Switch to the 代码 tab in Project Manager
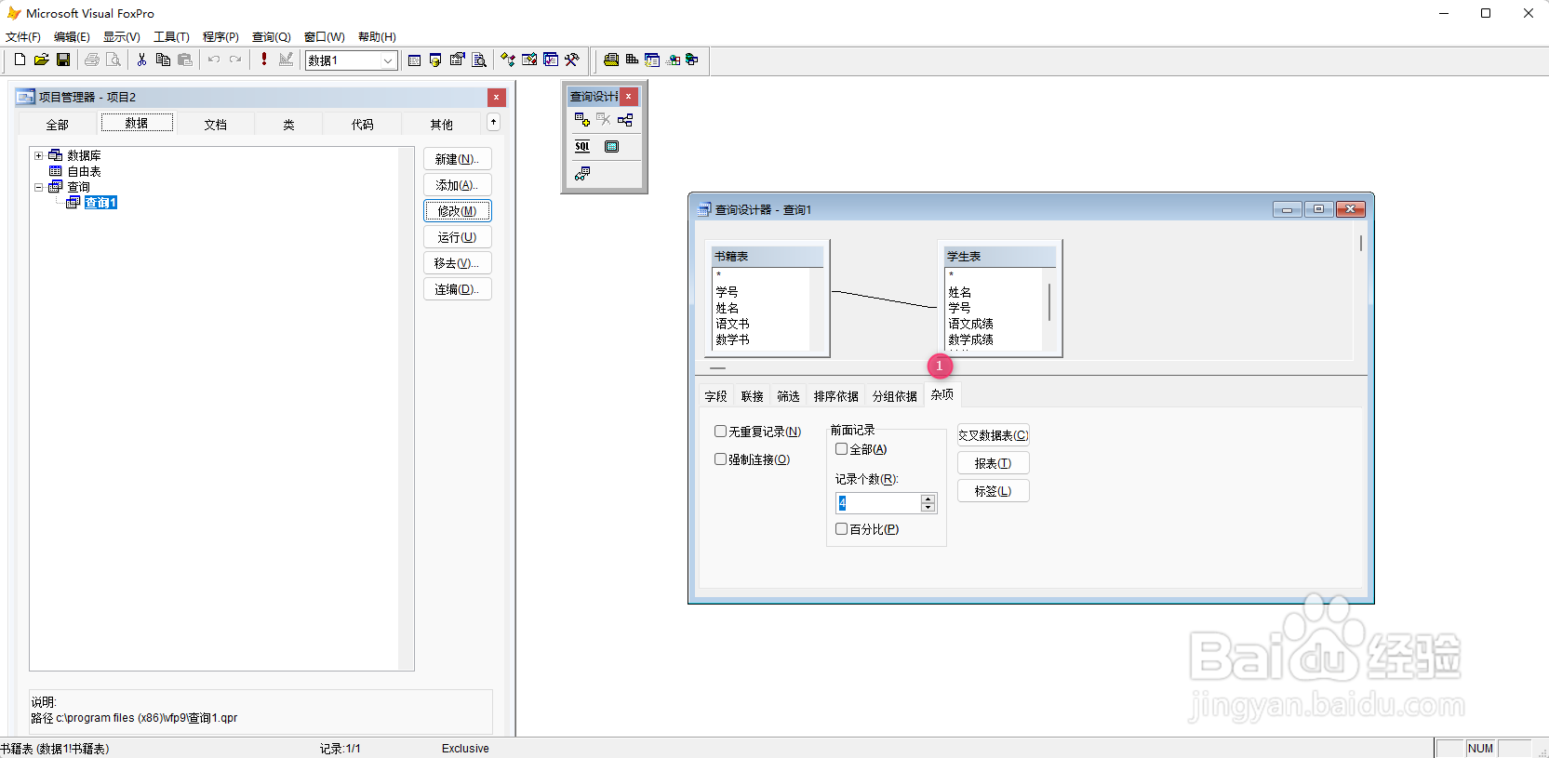1549x758 pixels. pyautogui.click(x=363, y=125)
